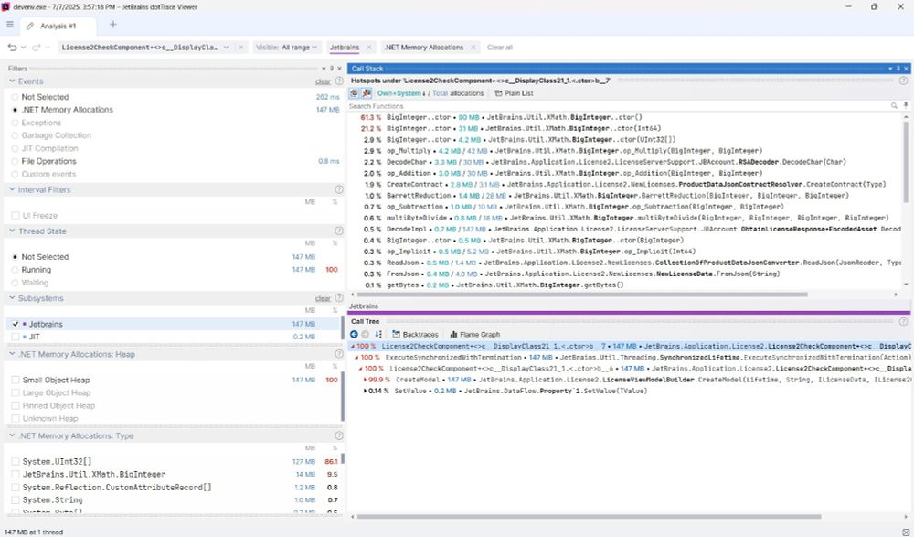Focus the Search Functions input field

pyautogui.click(x=618, y=106)
